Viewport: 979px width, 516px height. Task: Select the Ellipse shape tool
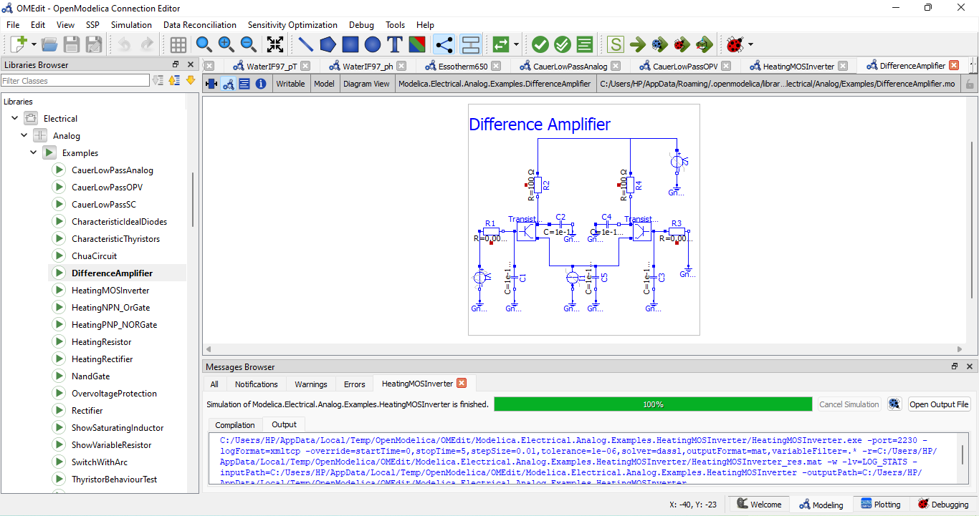pos(373,44)
